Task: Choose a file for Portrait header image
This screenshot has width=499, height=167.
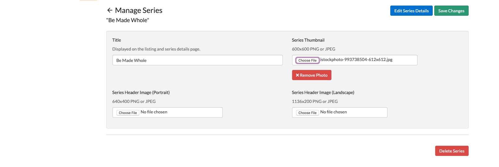Action: pyautogui.click(x=128, y=113)
